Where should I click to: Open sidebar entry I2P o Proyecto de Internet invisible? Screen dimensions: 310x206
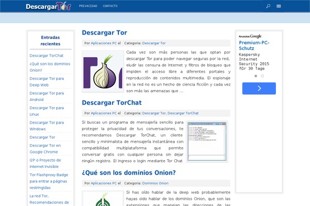(45, 163)
